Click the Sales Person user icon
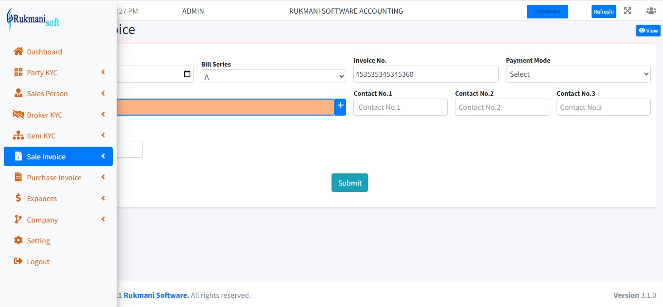This screenshot has width=663, height=307. (x=18, y=93)
